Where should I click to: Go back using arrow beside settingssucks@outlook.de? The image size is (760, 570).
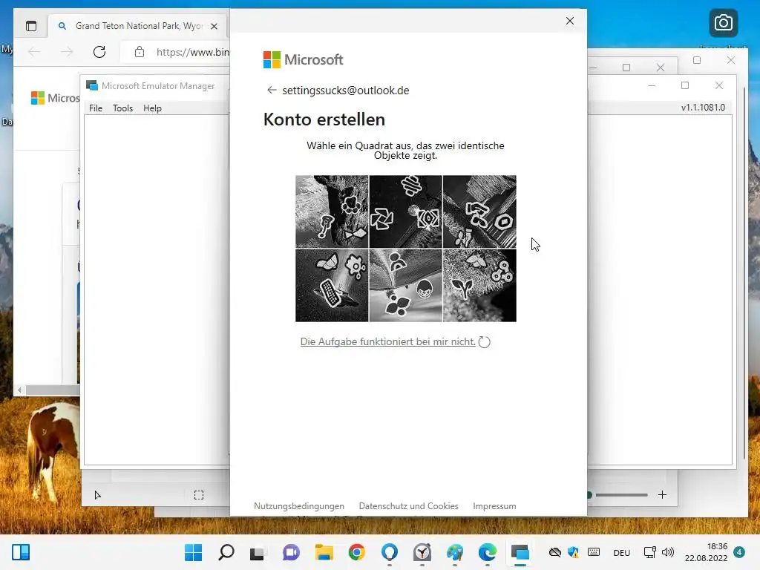(x=272, y=90)
